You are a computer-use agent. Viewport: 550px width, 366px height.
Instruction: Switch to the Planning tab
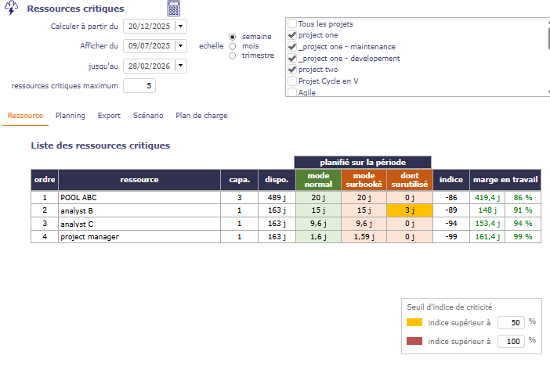(x=70, y=116)
